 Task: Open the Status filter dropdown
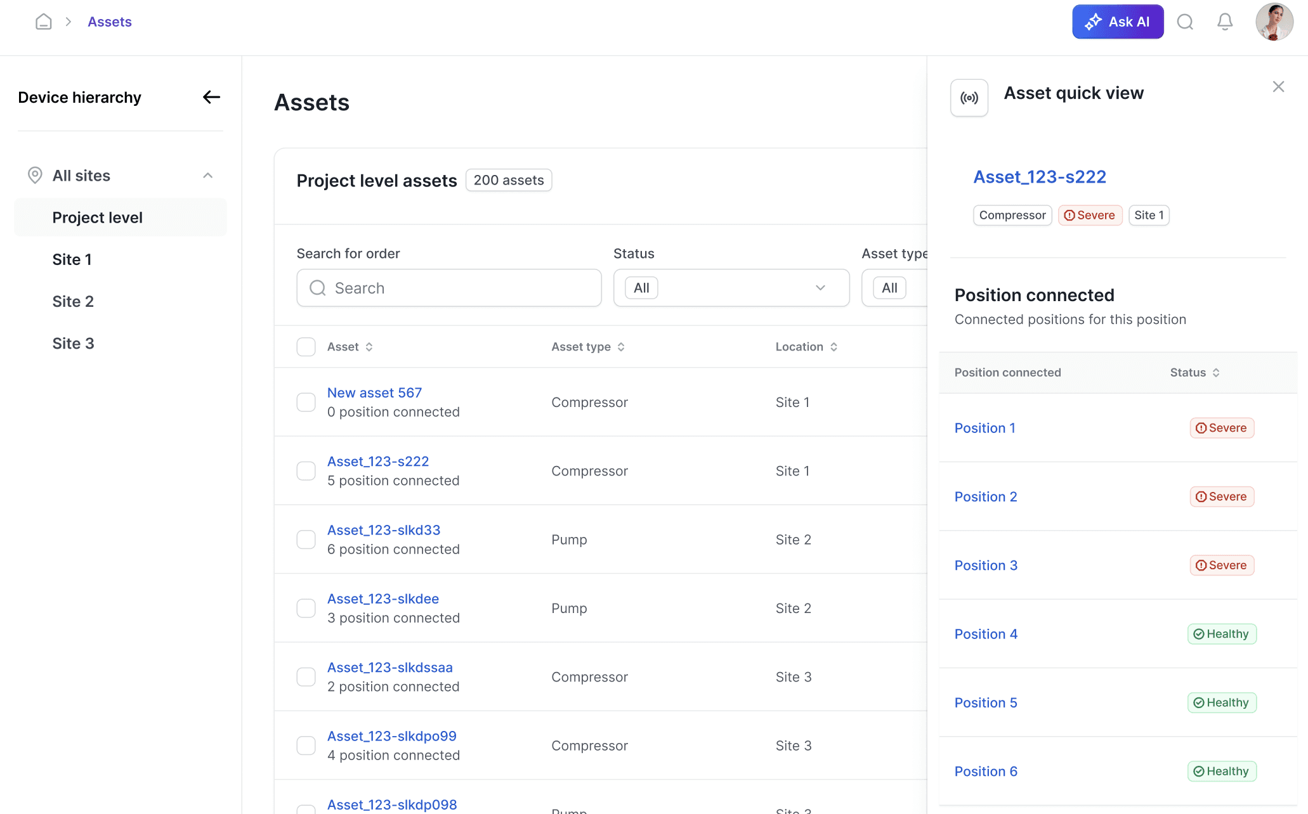(x=731, y=288)
